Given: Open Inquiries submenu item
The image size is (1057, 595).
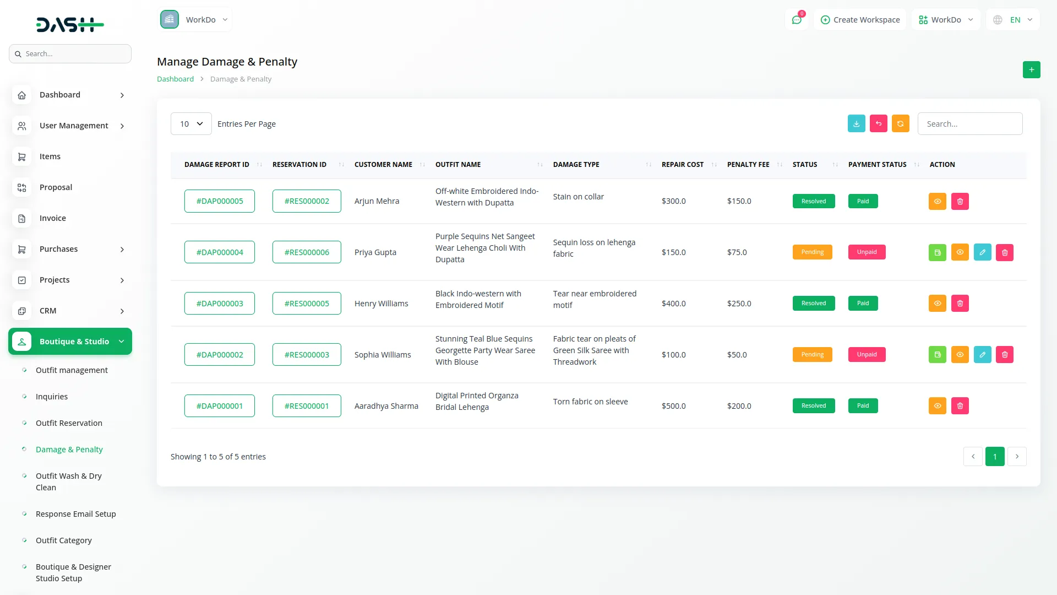Looking at the screenshot, I should 52,397.
